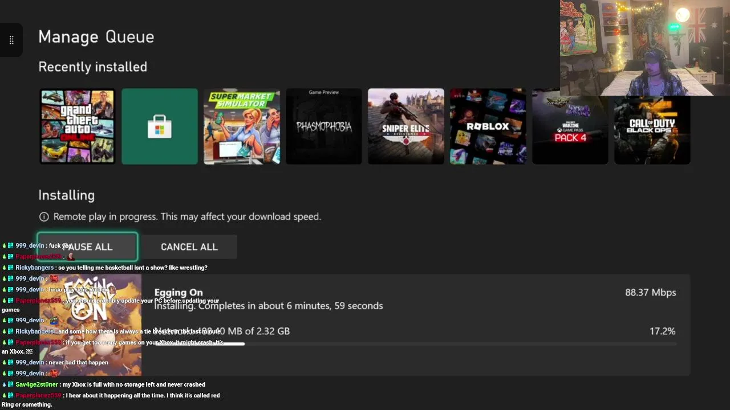Click the webcam overlay of the streamer

click(645, 48)
